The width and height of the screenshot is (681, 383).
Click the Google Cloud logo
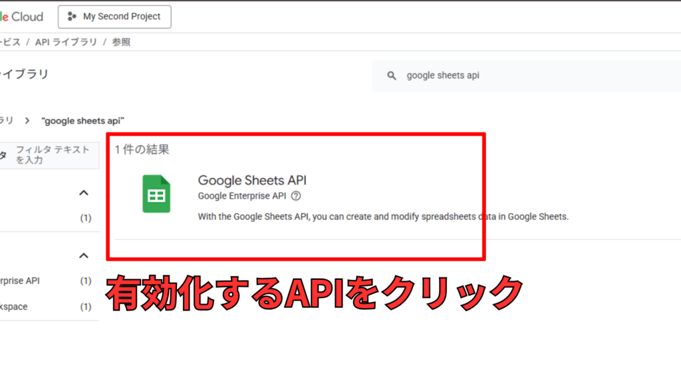pyautogui.click(x=21, y=17)
